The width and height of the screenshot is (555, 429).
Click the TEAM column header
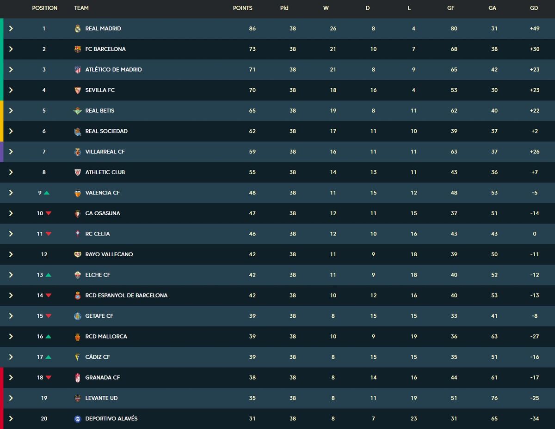click(81, 8)
